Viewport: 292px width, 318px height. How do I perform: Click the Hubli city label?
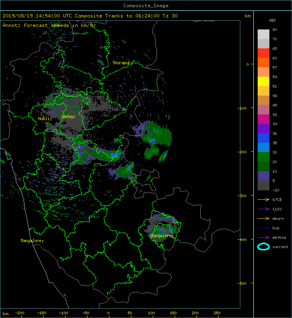tap(44, 119)
